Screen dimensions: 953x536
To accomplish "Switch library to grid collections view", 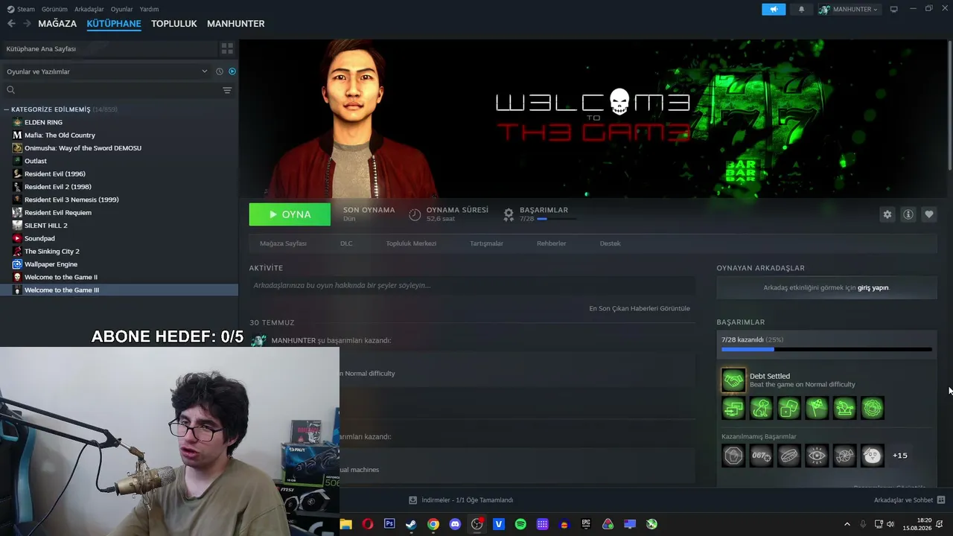I will point(227,48).
